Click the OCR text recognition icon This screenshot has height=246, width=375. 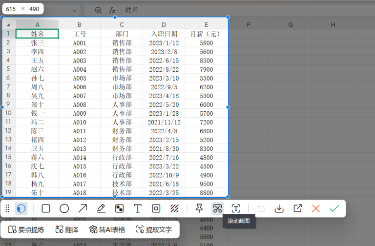[236, 208]
